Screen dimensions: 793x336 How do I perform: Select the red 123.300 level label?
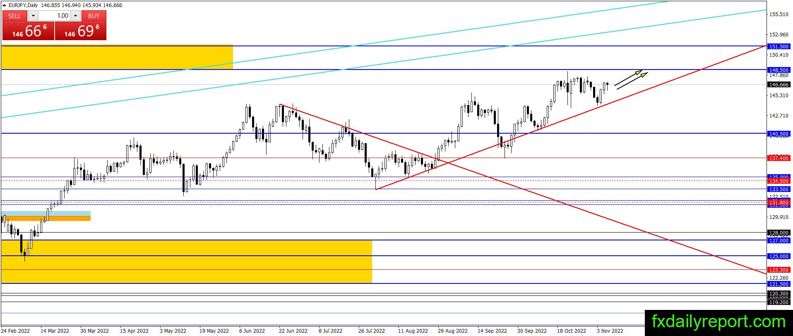point(779,270)
